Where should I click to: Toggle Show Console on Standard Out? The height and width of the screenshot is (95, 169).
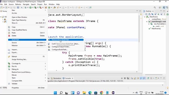pyautogui.click(x=141, y=78)
